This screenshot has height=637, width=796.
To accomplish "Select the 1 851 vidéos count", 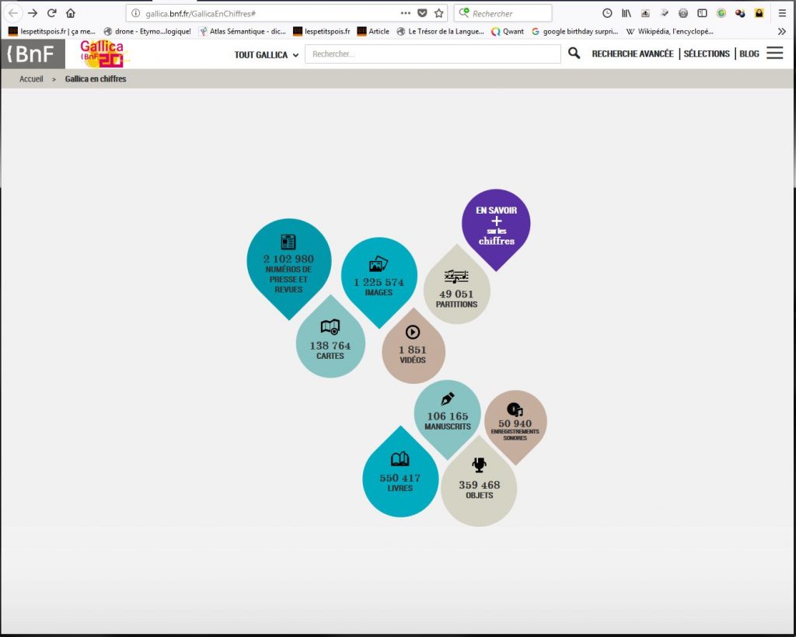I will pyautogui.click(x=413, y=350).
